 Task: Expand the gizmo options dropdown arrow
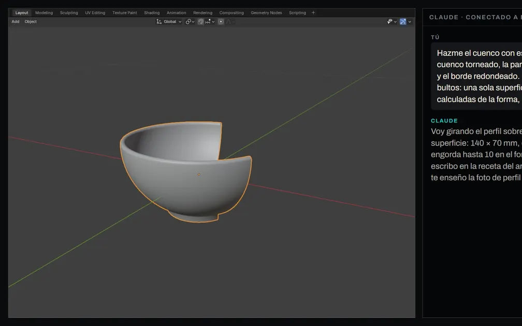(x=410, y=22)
